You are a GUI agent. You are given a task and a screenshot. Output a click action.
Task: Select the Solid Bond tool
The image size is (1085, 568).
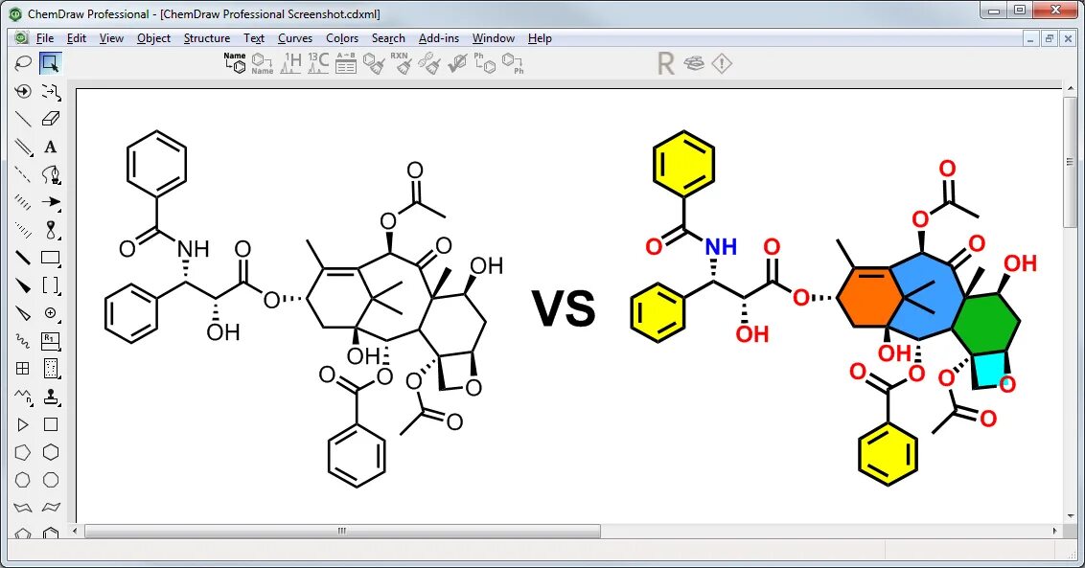(x=23, y=119)
